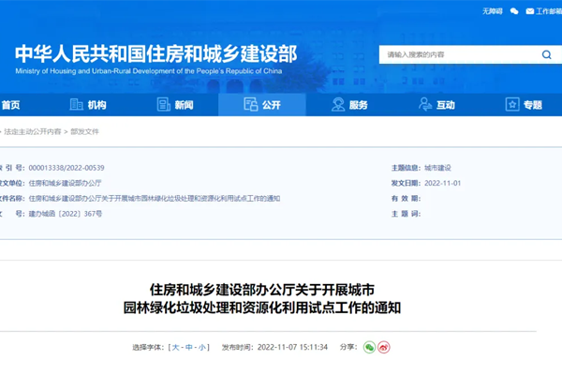562x375 pixels.
Task: Go to the 首页 home tab
Action: pyautogui.click(x=10, y=105)
